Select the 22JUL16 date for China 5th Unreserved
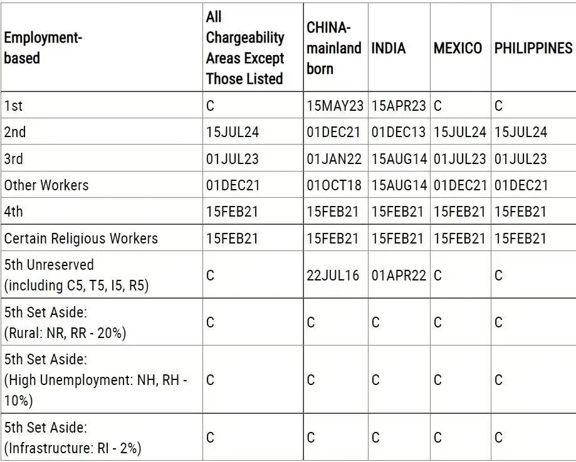Screen dimensions: 576x462 333,275
